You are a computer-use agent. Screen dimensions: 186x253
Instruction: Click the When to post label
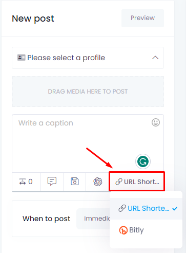tap(46, 219)
